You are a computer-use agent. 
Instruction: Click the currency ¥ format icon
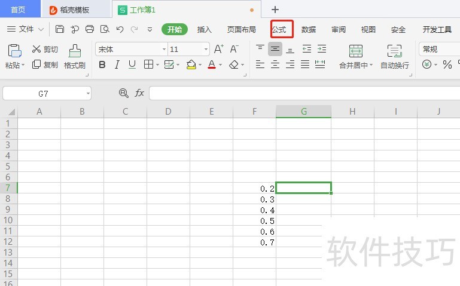pos(427,64)
